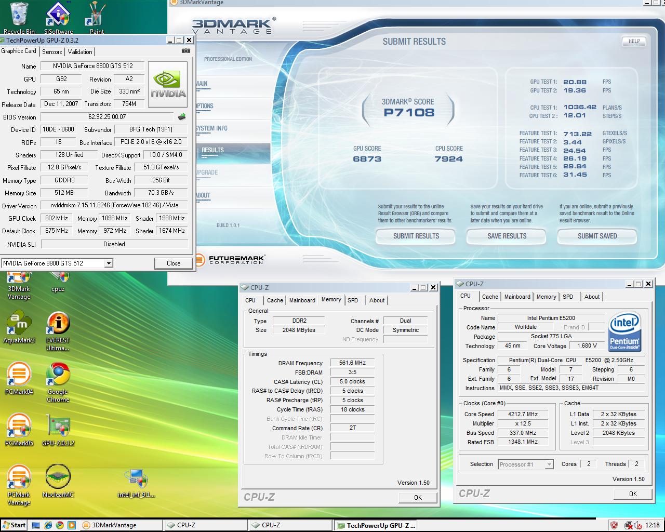Viewport: 665px width, 532px height.
Task: Open the NuclearMC desktop icon
Action: (x=58, y=481)
